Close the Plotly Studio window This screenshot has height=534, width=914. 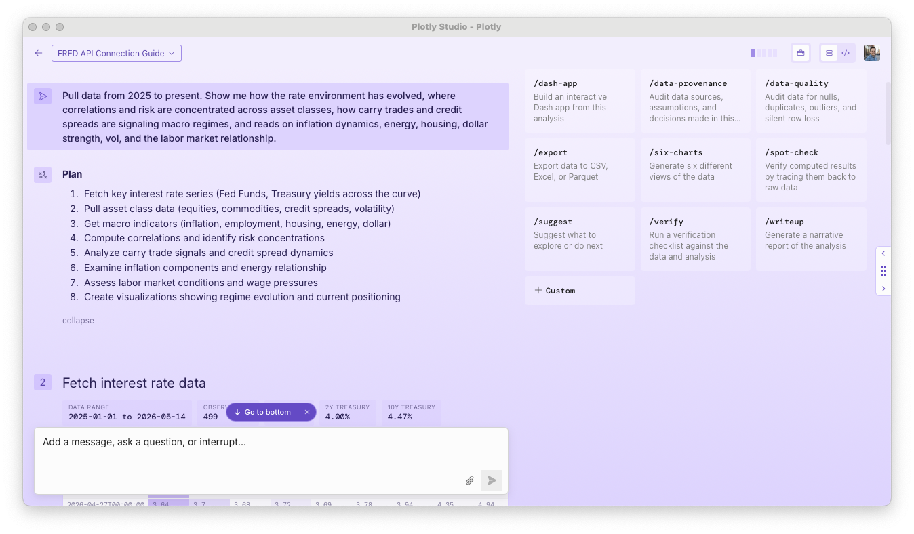click(33, 27)
